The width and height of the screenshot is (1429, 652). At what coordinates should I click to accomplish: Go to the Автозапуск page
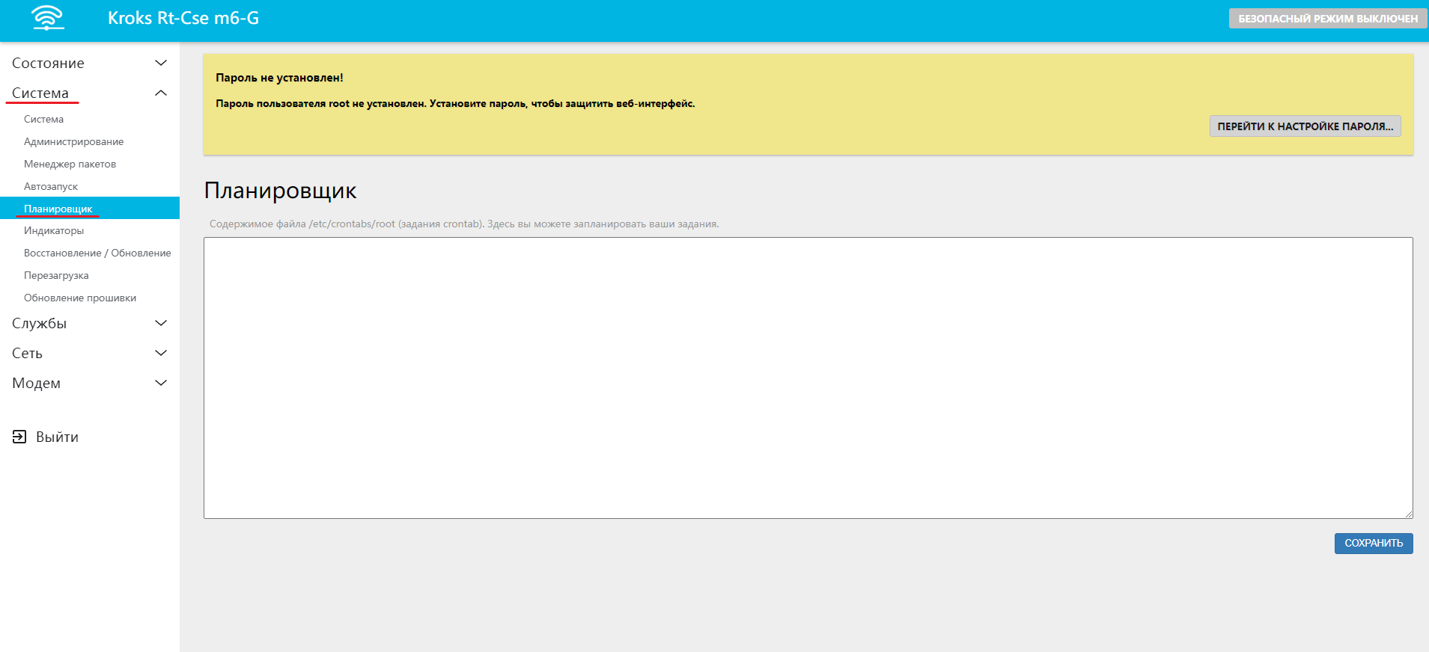tap(51, 186)
